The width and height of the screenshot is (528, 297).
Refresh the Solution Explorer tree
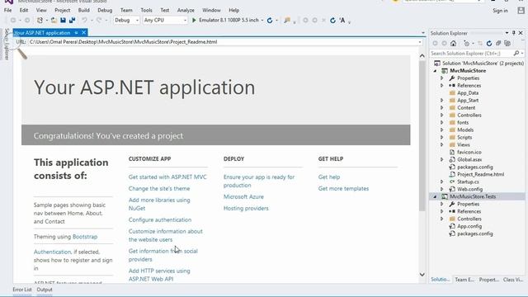click(x=489, y=44)
